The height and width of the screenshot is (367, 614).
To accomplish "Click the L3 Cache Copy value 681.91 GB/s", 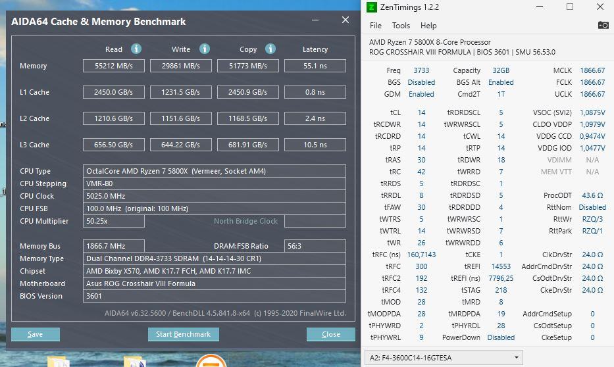I will (x=248, y=145).
